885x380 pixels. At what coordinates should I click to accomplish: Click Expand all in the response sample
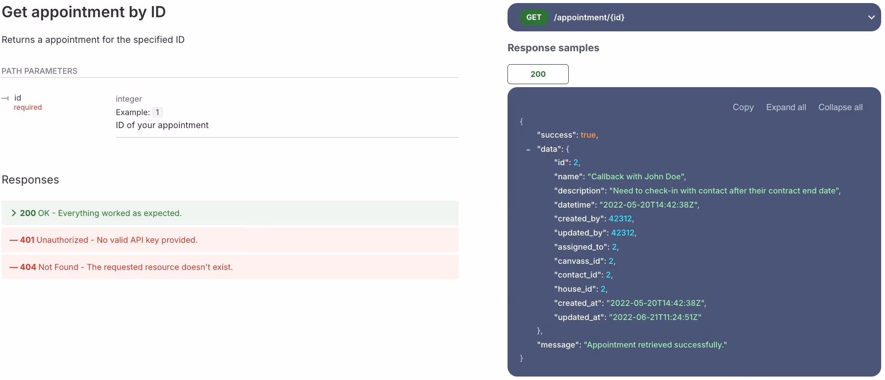(786, 107)
